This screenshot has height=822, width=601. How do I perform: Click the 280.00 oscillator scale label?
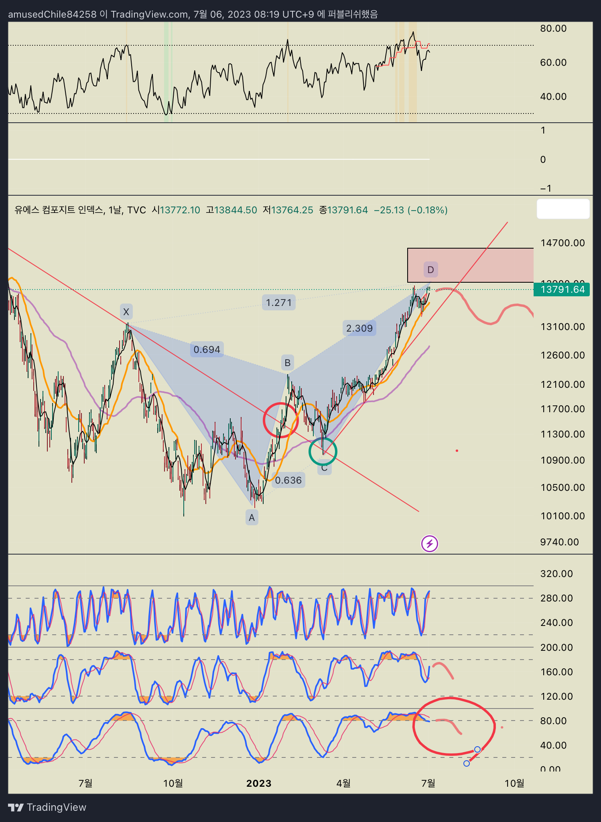point(556,598)
